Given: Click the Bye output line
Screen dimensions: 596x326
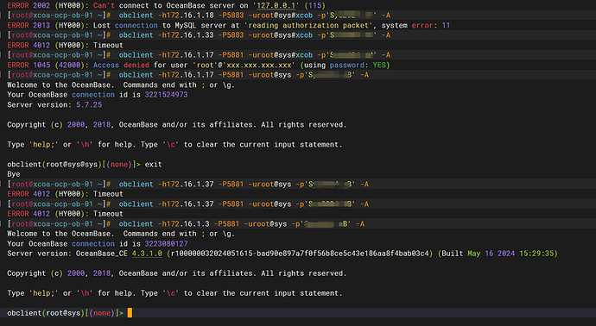Looking at the screenshot, I should pos(14,174).
